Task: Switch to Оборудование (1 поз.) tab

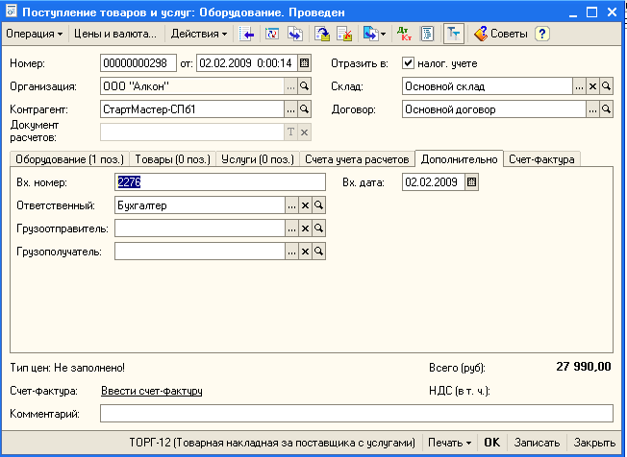Action: [x=69, y=159]
